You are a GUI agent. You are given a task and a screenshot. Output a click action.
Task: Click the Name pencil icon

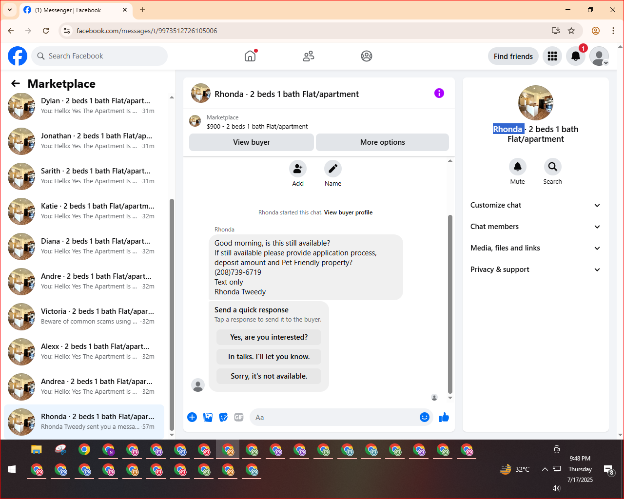[333, 169]
